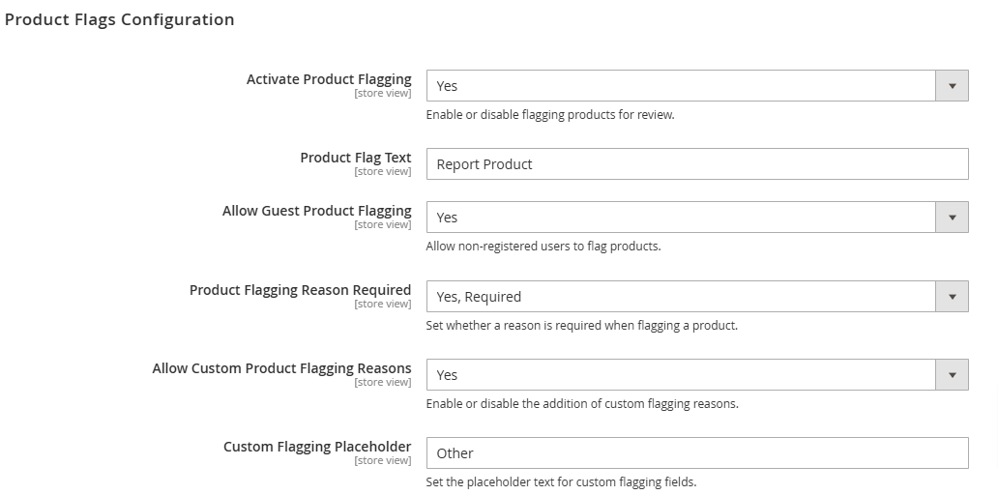Click the Product Flag Text input field
This screenshot has height=495, width=998.
[697, 164]
